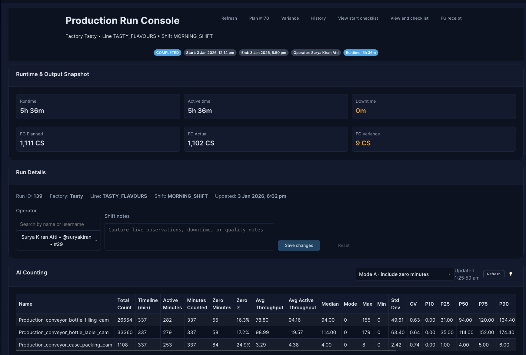Screen dimensions: 526x355
Task: Open the FG receipt
Action: [x=451, y=18]
